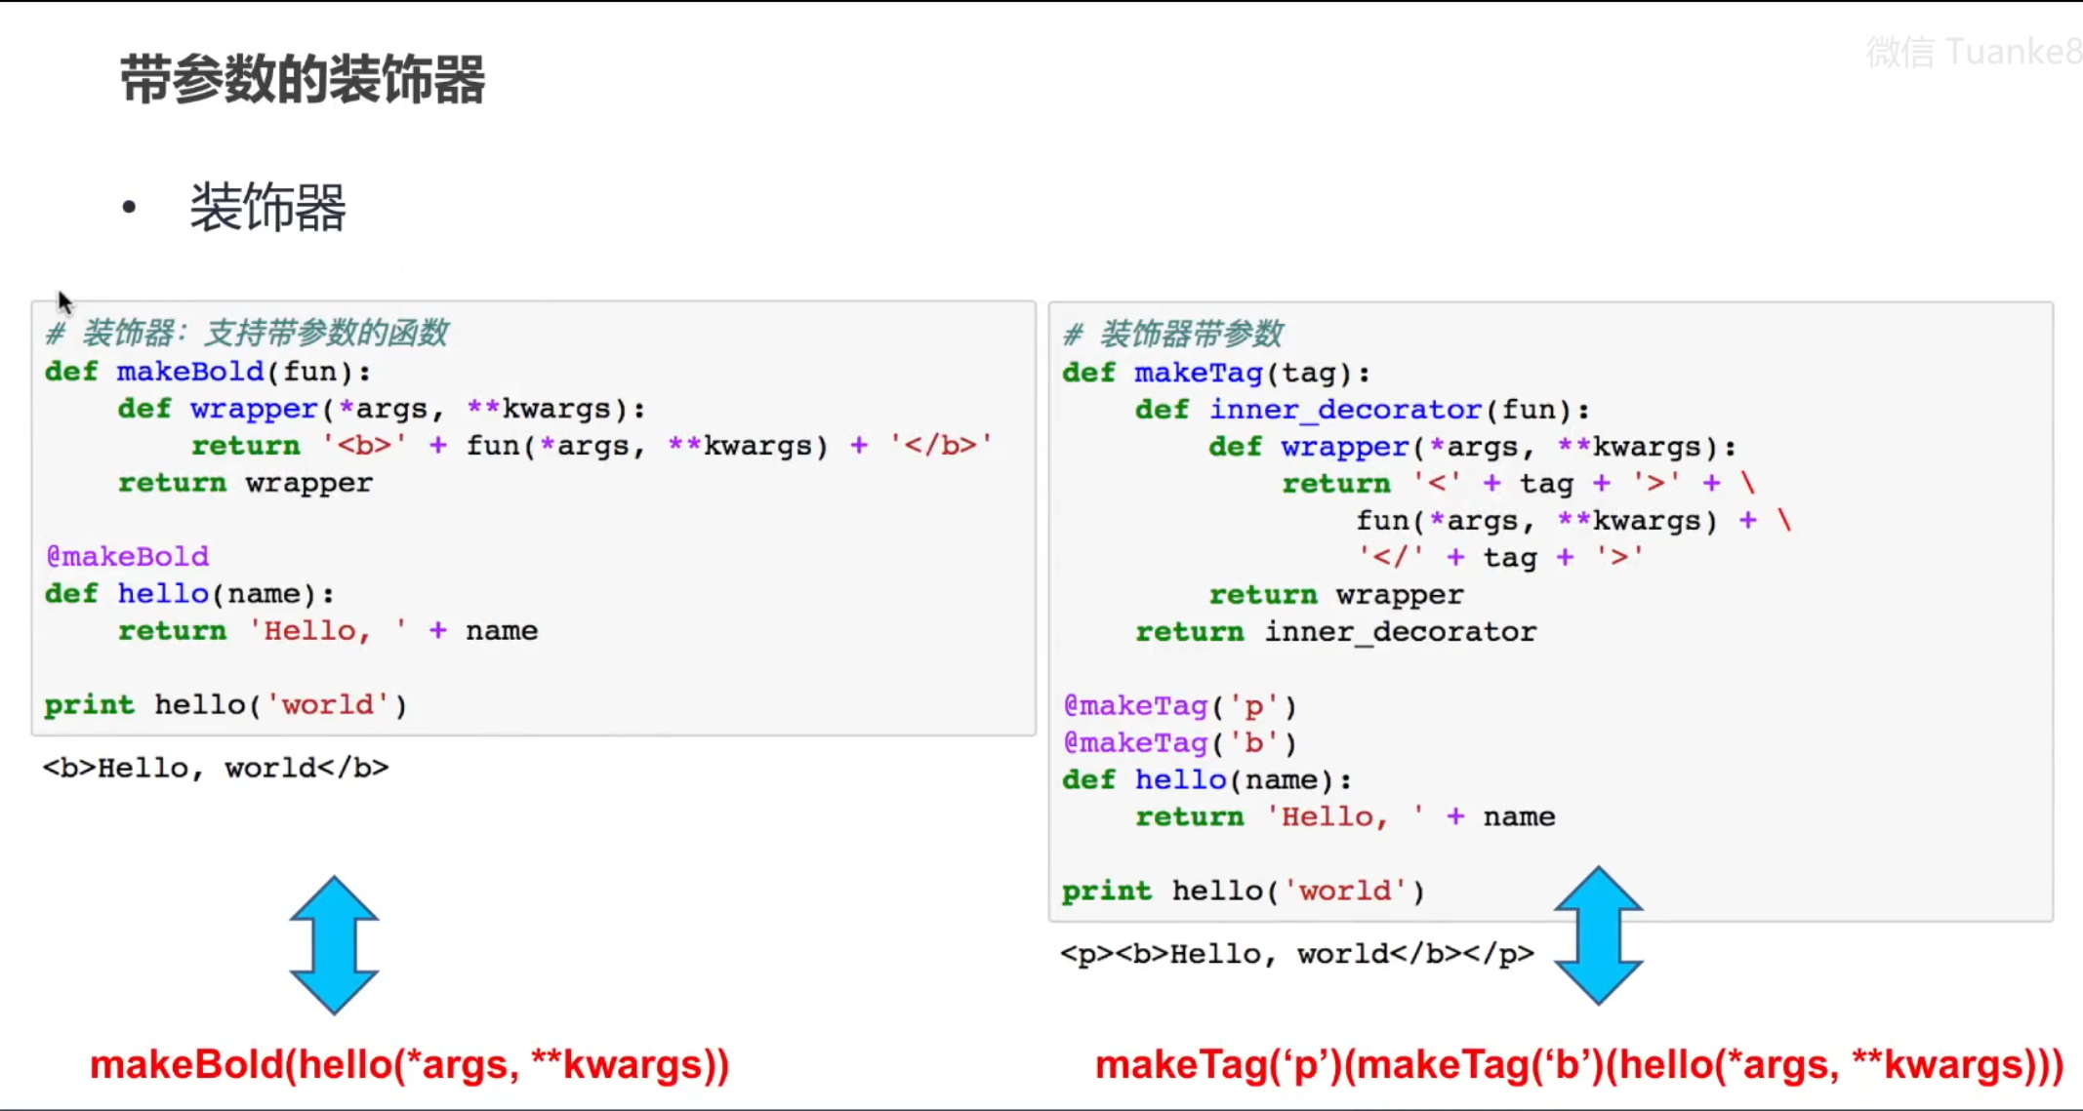Click the output '<b>Hello, world</b>'

pyautogui.click(x=216, y=768)
